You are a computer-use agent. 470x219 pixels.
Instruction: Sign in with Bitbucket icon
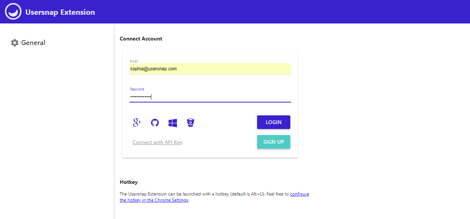191,123
